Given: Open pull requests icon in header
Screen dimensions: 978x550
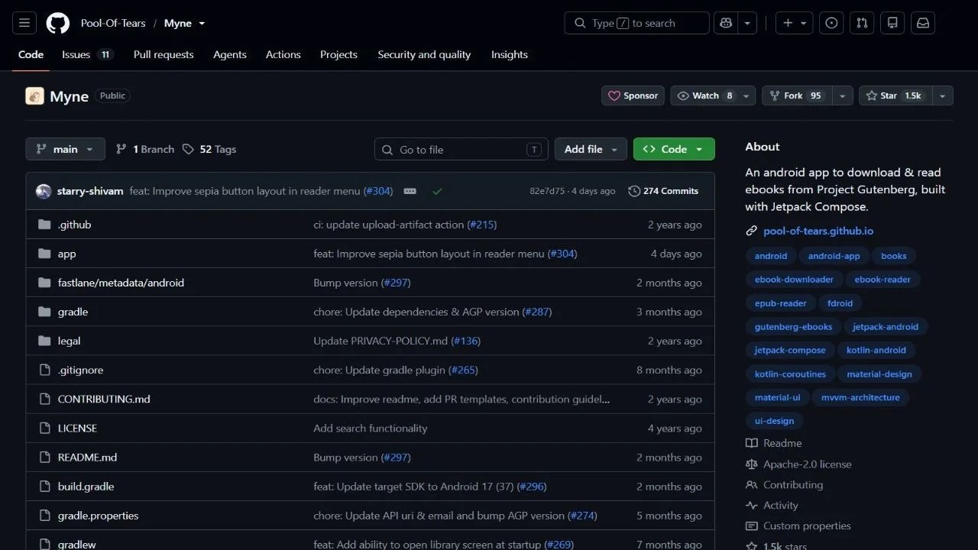Looking at the screenshot, I should click(x=862, y=23).
